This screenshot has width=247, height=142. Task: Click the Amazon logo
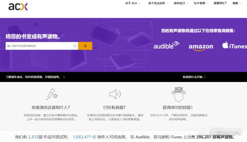[201, 47]
